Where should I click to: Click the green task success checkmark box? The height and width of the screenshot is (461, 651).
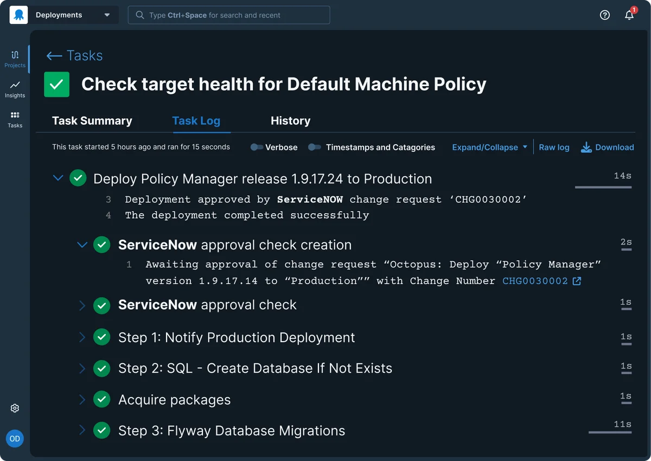pos(56,84)
